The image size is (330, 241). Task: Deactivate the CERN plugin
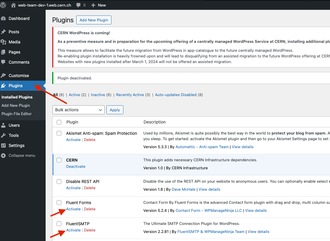(x=76, y=166)
